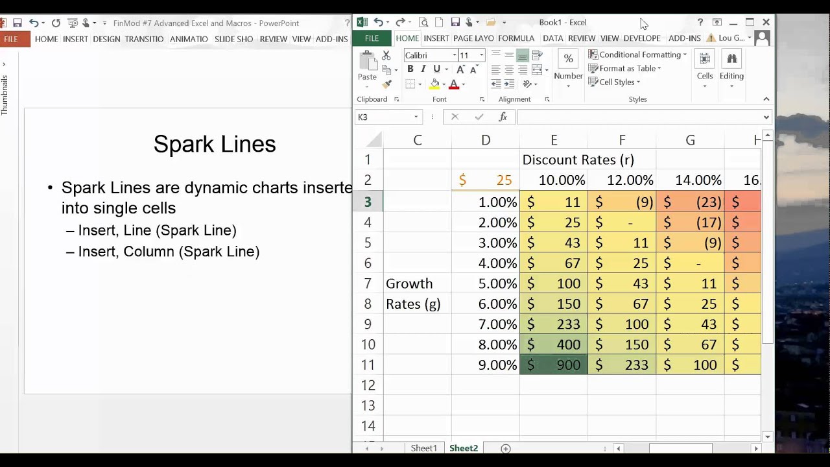Click the Decrease Indent icon

tap(496, 84)
